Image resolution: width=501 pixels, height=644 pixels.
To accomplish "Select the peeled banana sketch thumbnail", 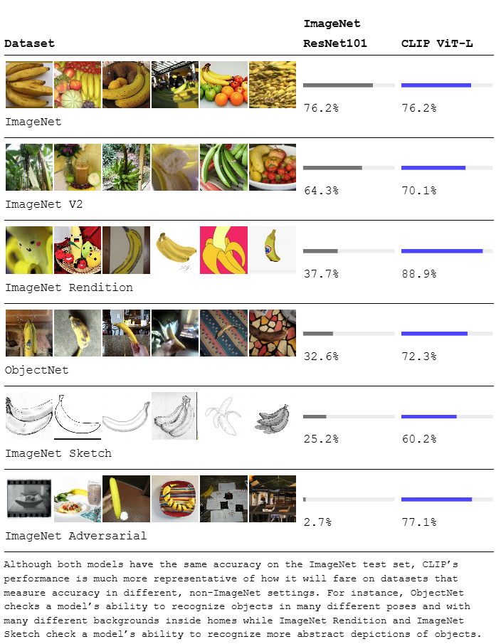I will click(223, 416).
